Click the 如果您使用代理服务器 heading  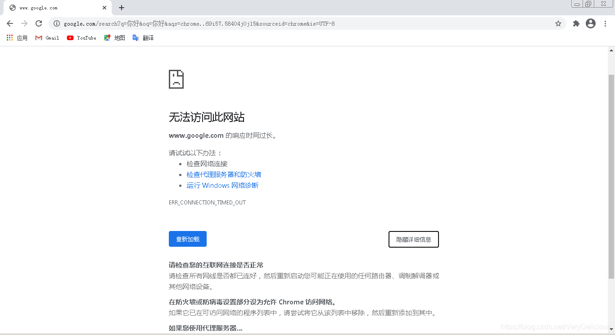[x=206, y=328]
